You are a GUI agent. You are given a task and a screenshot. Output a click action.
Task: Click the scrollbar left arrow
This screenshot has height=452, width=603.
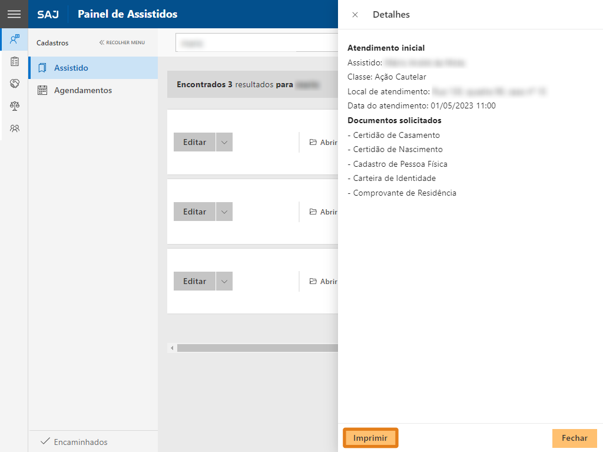(x=172, y=348)
